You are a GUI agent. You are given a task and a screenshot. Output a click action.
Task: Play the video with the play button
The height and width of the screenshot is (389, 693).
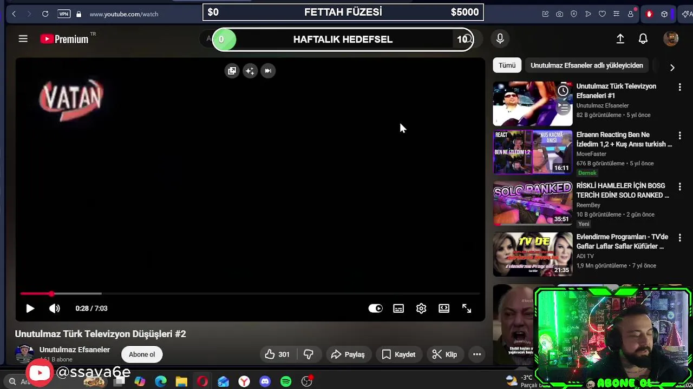pyautogui.click(x=30, y=308)
